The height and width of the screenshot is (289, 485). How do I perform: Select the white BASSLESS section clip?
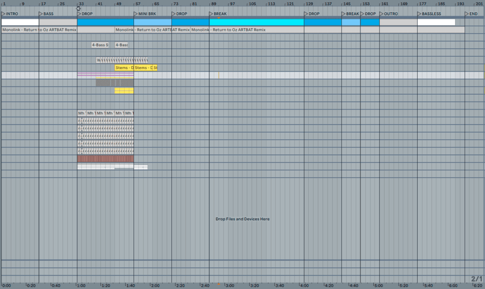(x=436, y=22)
